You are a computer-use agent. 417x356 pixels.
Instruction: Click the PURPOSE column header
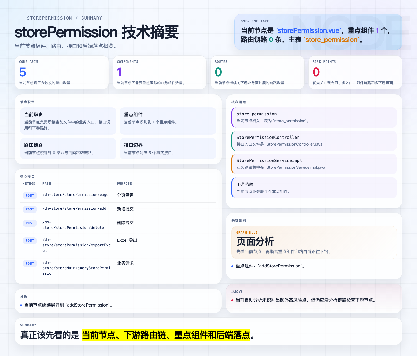124,184
